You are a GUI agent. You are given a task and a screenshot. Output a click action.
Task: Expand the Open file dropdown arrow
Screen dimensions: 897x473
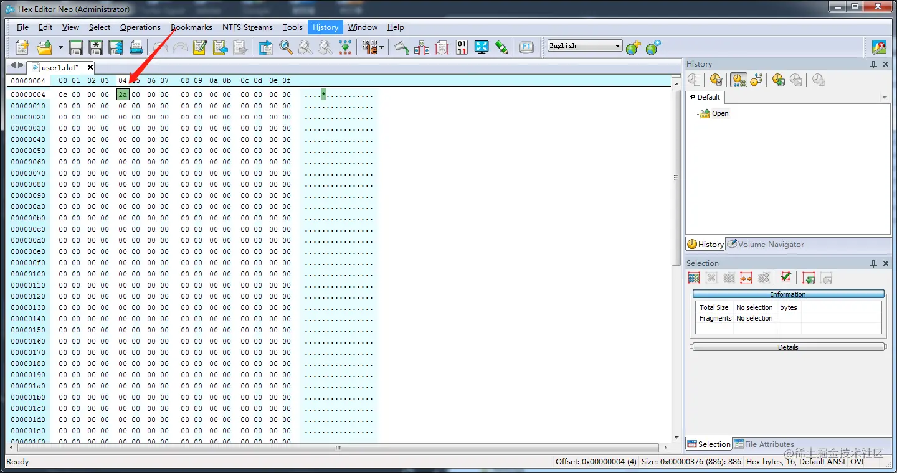(60, 47)
